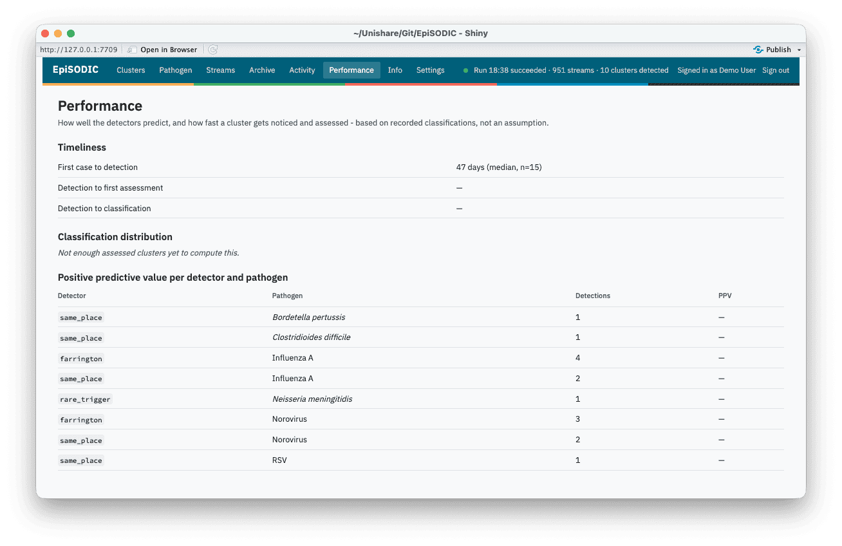Click the farrington tag in Norovirus row

pos(81,420)
